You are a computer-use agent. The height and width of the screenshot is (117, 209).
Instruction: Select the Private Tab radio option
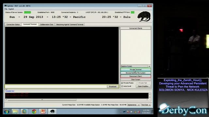click(x=137, y=83)
